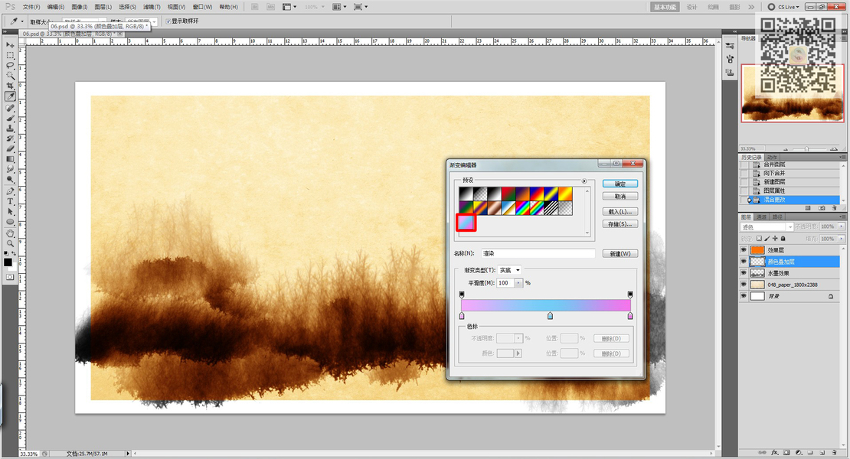Toggle history brush source box beside 新建图层
The height and width of the screenshot is (459, 850).
[x=744, y=182]
